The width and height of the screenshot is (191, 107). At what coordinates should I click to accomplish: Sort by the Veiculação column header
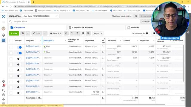tap(48, 41)
